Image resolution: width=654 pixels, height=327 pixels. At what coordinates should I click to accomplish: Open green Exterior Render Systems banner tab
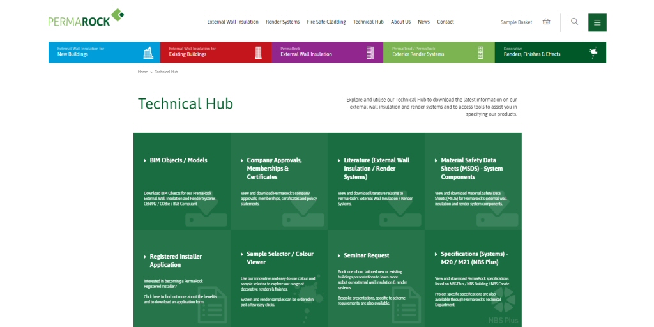[439, 52]
